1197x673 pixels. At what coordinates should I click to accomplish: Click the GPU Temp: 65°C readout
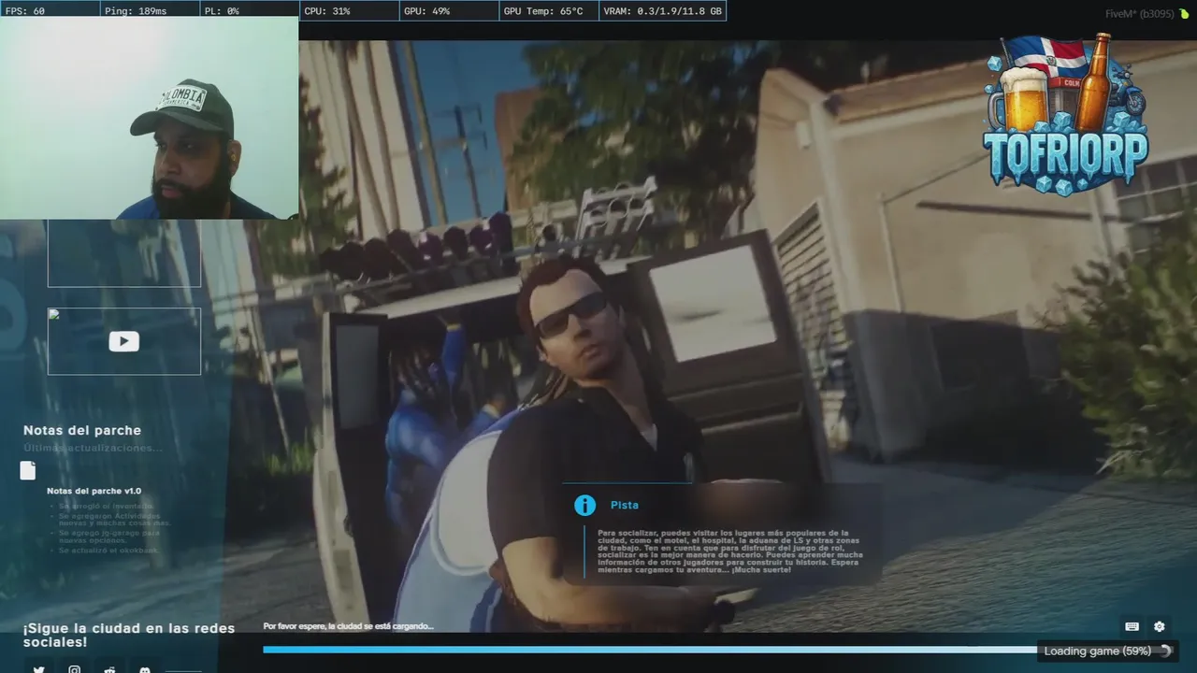[548, 11]
